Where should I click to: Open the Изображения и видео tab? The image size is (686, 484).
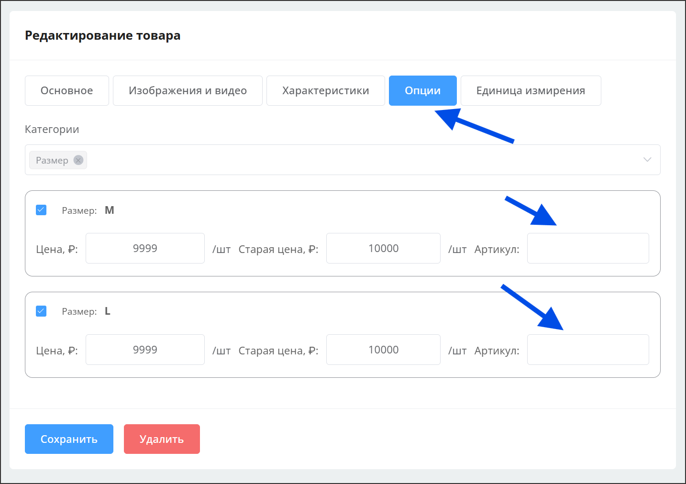point(188,91)
